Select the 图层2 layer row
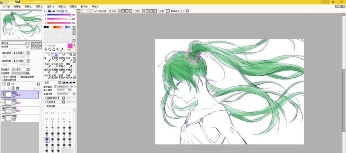Image resolution: width=346 pixels, height=153 pixels. pos(20,118)
